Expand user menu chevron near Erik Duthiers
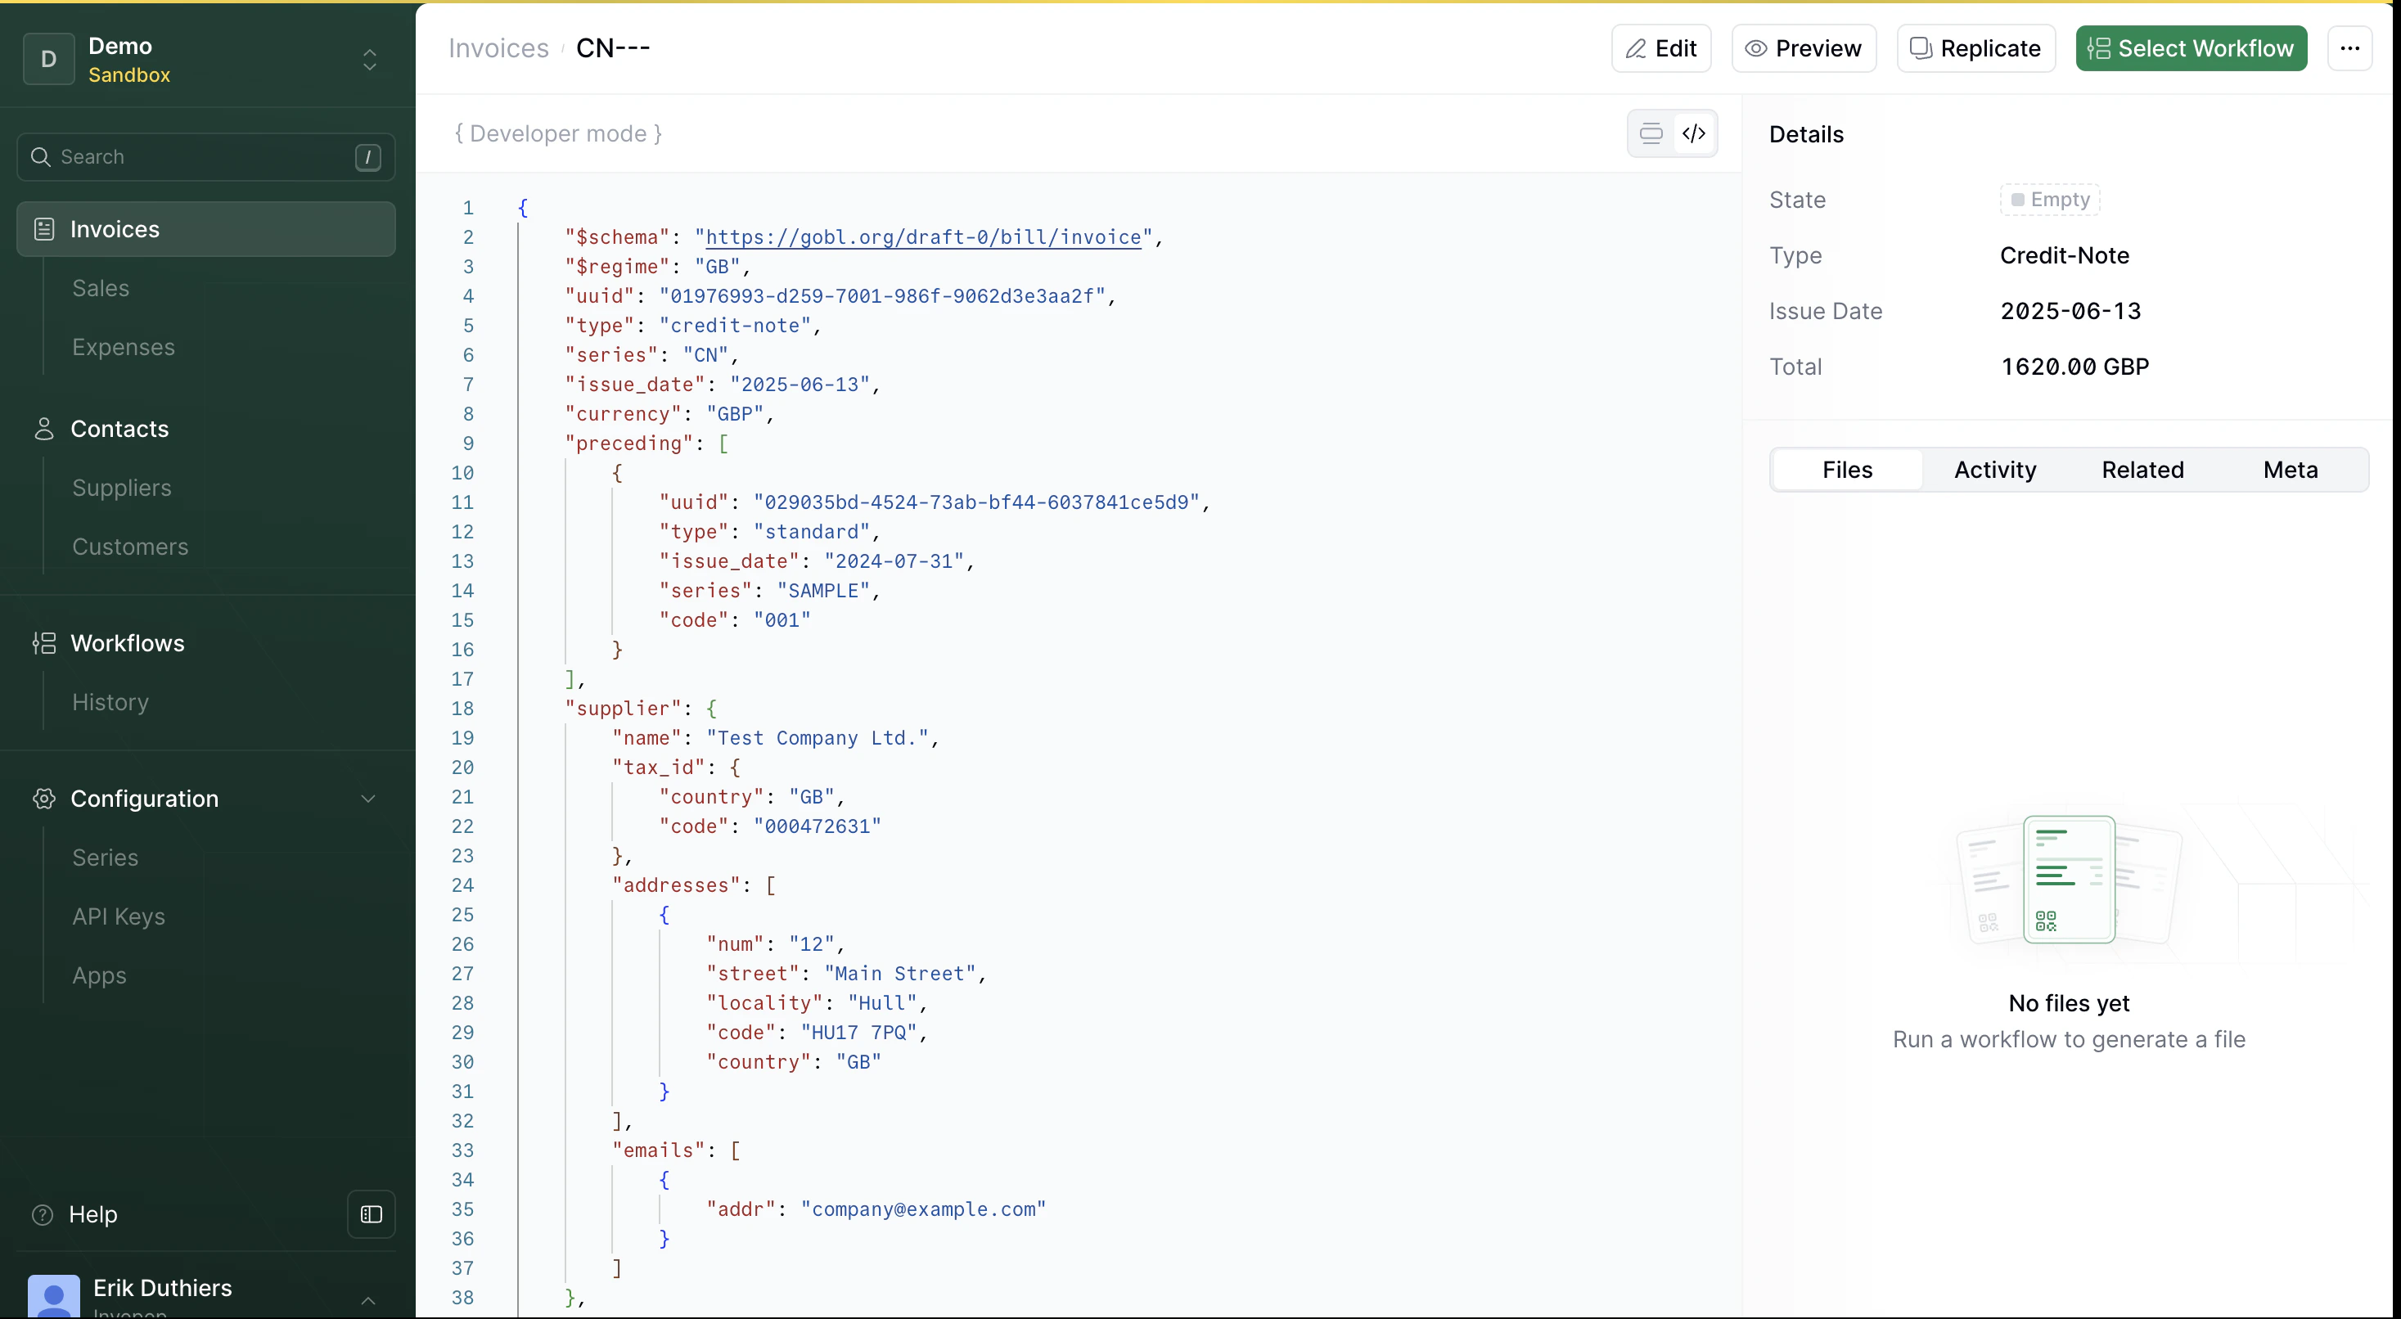Screen dimensions: 2401x1319 (368, 1299)
